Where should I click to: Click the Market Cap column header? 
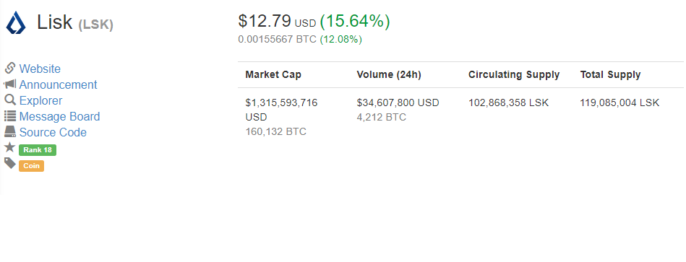click(x=273, y=74)
